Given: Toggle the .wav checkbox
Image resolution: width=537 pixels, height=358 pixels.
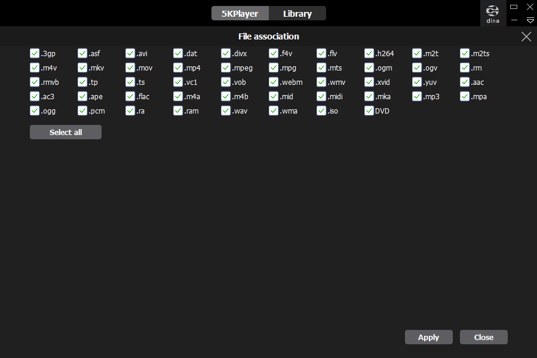Looking at the screenshot, I should [x=226, y=111].
